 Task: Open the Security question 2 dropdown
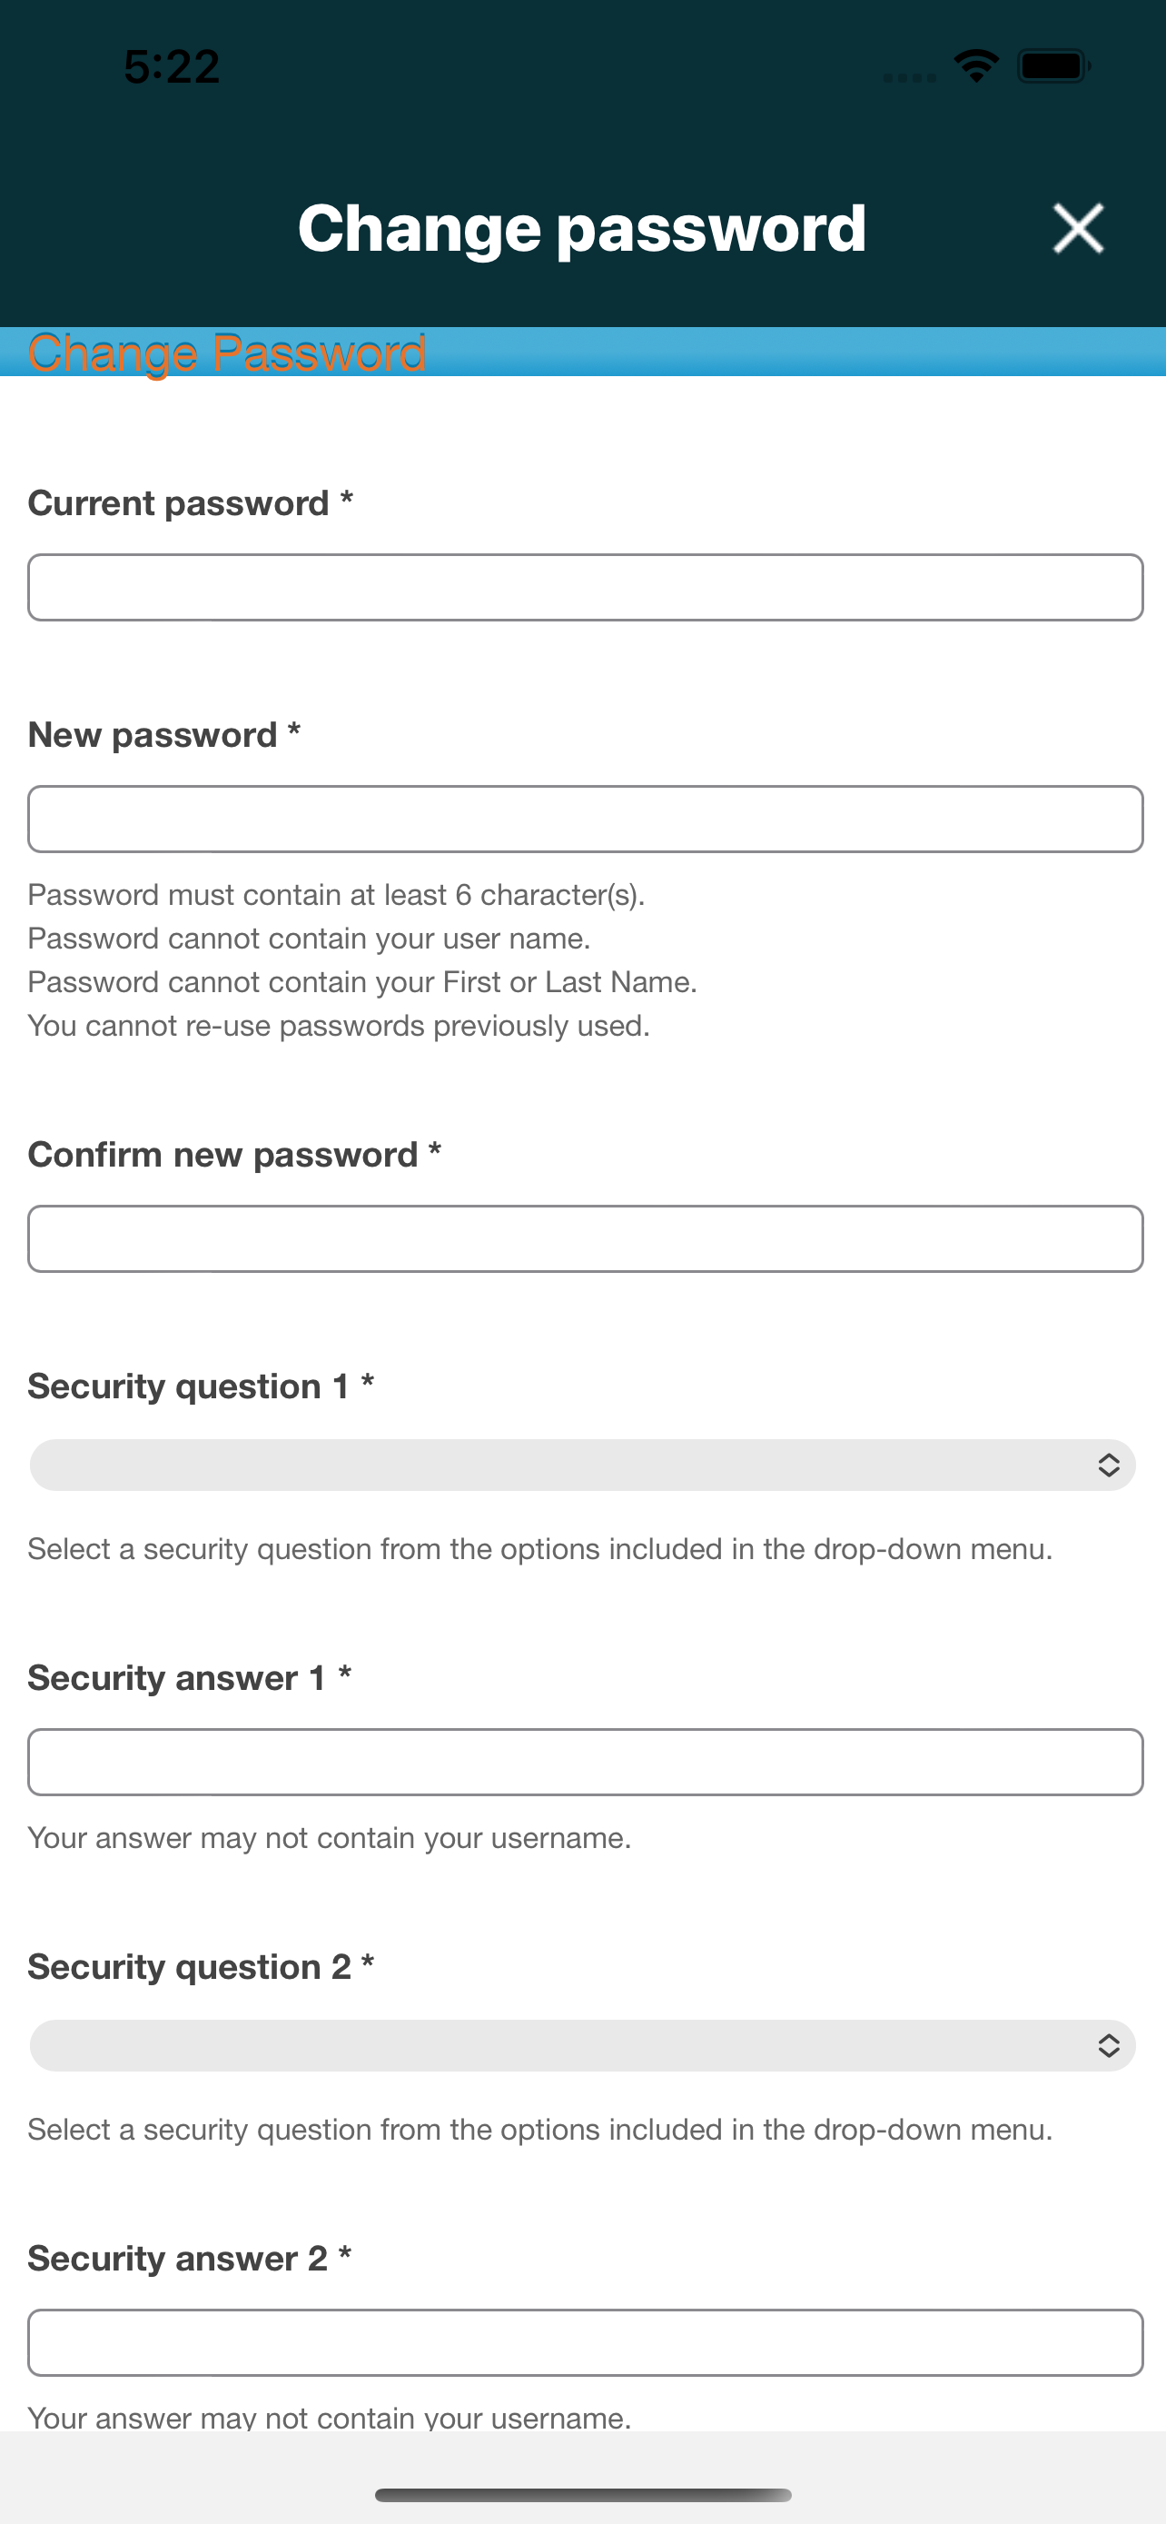click(582, 2045)
